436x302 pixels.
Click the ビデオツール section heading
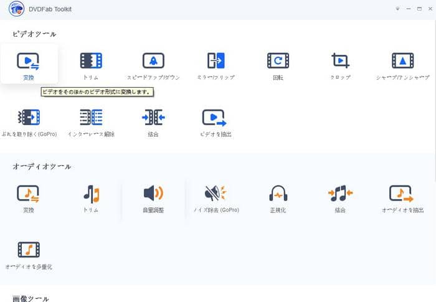point(34,34)
